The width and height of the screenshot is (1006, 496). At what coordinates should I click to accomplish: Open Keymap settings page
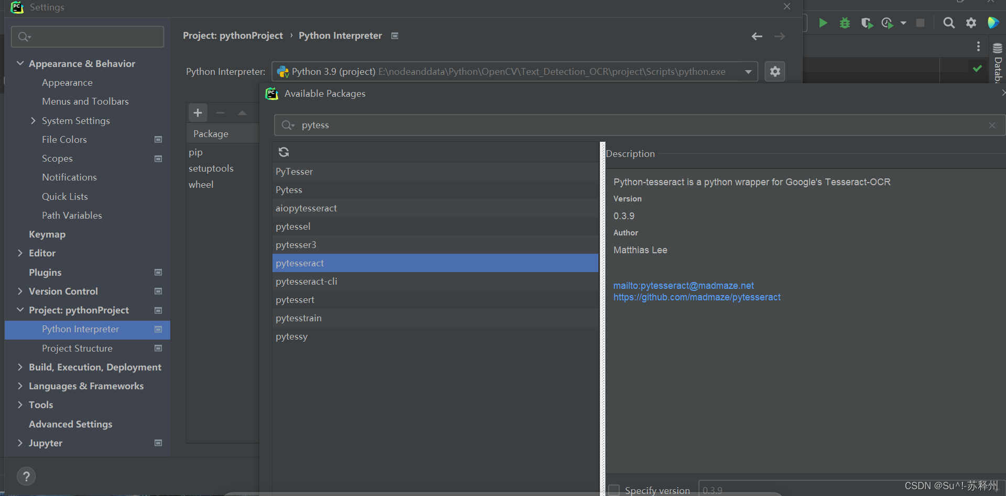coord(47,234)
